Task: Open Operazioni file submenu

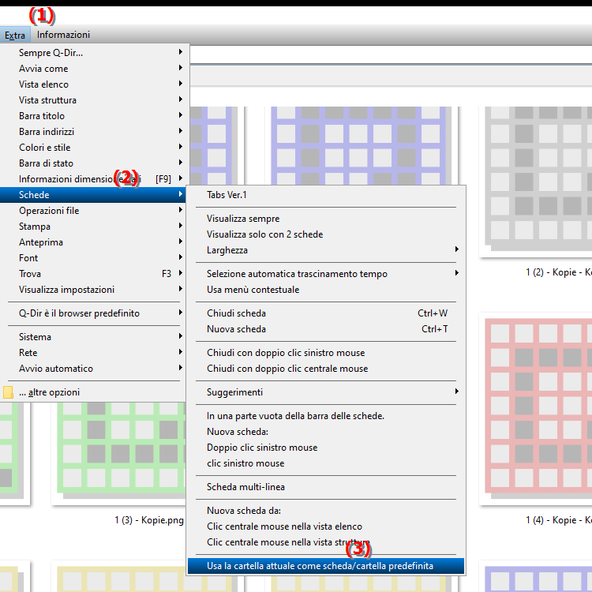Action: [93, 211]
